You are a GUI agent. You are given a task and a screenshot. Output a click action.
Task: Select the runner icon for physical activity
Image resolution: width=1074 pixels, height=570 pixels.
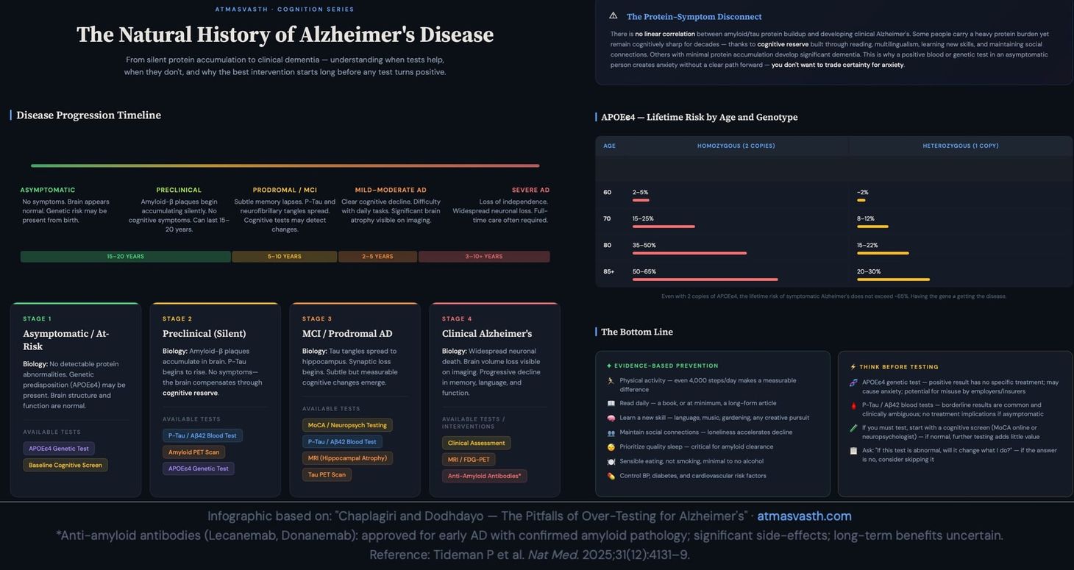[610, 380]
